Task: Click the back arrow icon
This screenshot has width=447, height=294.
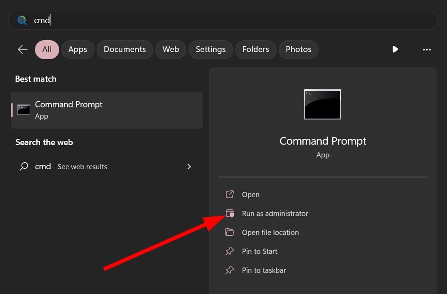Action: pos(22,49)
